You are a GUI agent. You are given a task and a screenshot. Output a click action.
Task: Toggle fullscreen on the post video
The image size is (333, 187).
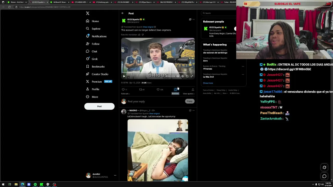192,76
